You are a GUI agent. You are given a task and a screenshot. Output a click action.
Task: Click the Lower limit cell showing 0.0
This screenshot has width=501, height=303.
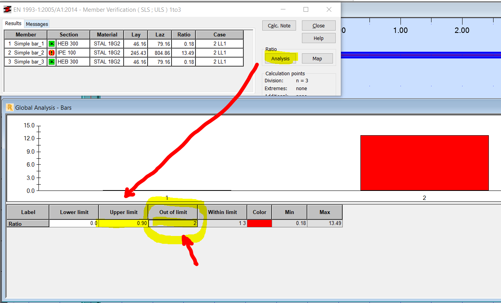coord(74,223)
